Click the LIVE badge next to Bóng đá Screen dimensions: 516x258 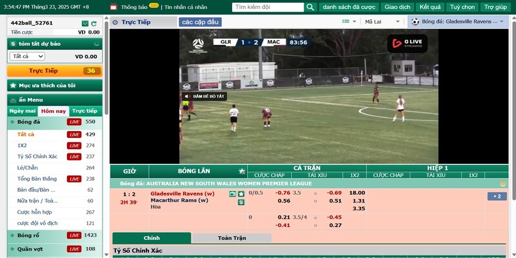point(74,122)
